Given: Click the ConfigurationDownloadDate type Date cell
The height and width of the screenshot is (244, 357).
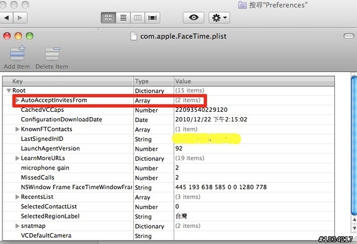Looking at the screenshot, I should [142, 120].
